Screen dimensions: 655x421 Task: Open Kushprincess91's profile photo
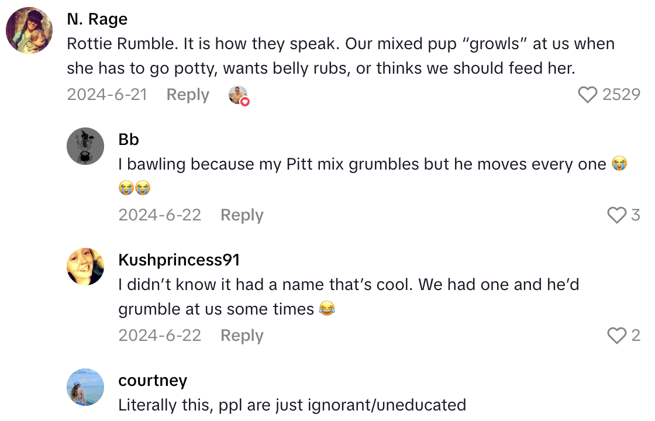click(x=85, y=267)
